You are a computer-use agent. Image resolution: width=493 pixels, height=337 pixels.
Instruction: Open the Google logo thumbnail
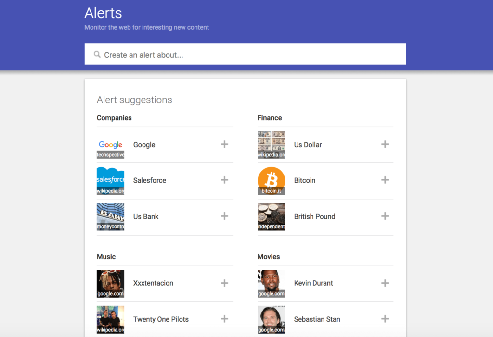pos(110,145)
